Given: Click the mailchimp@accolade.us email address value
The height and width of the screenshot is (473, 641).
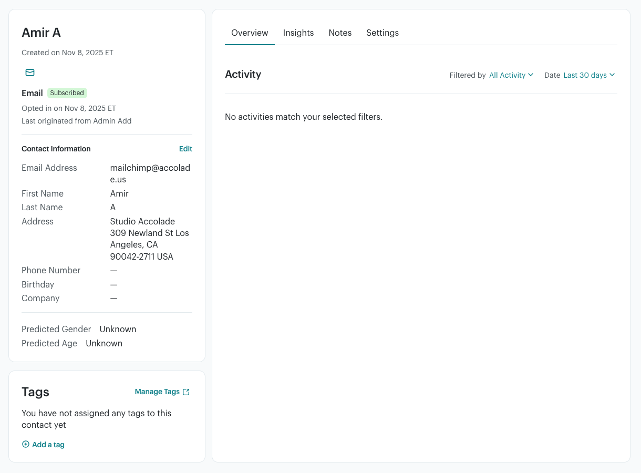Looking at the screenshot, I should point(150,173).
